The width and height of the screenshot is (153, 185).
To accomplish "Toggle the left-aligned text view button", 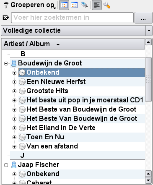I will point(97,5).
